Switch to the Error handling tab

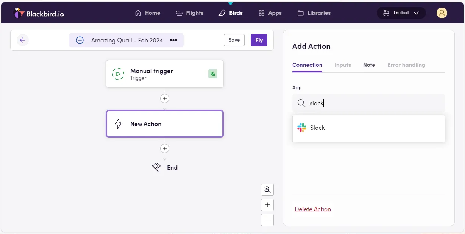406,65
